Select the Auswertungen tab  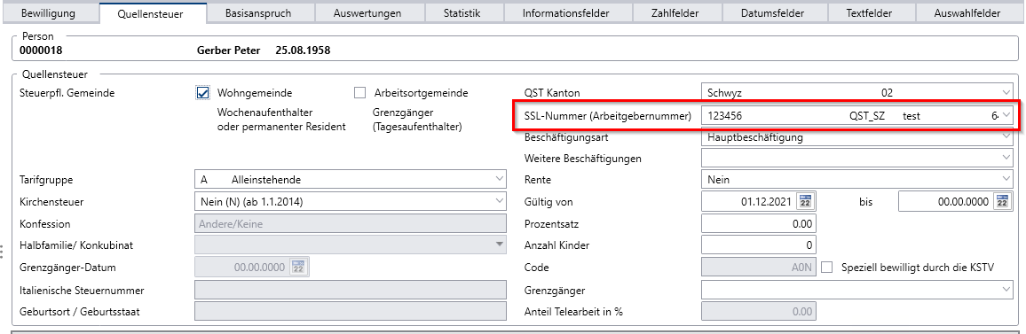367,13
